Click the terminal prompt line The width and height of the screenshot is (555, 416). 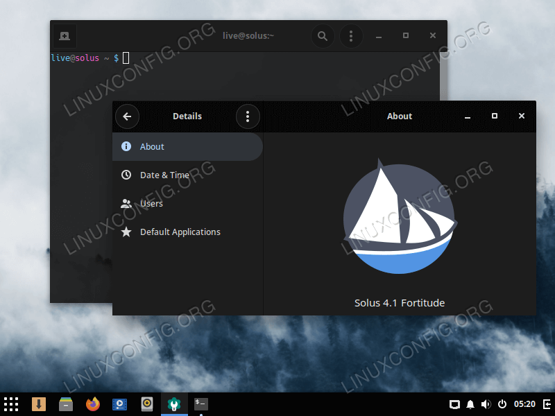(x=90, y=58)
